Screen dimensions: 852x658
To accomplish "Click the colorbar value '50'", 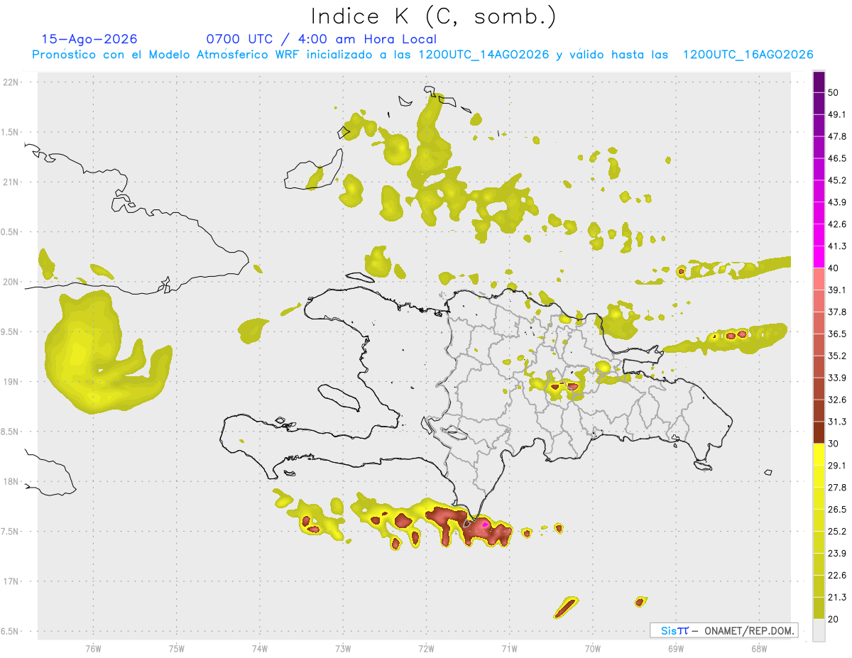I will pyautogui.click(x=834, y=92).
